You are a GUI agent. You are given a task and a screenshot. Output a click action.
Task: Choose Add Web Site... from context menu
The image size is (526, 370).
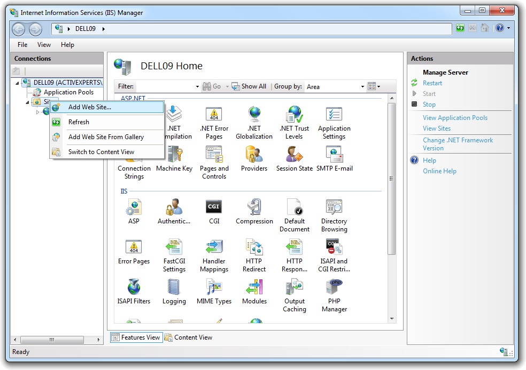107,107
